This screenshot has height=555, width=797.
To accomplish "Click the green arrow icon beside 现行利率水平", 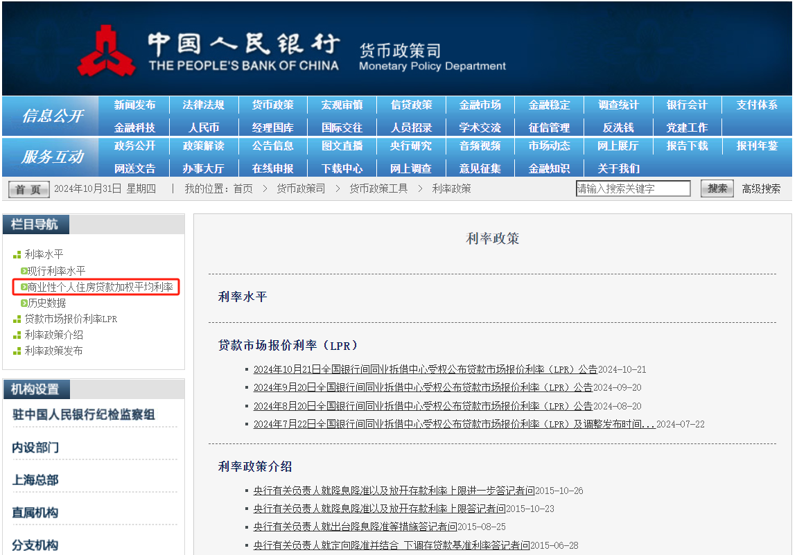I will coord(24,271).
